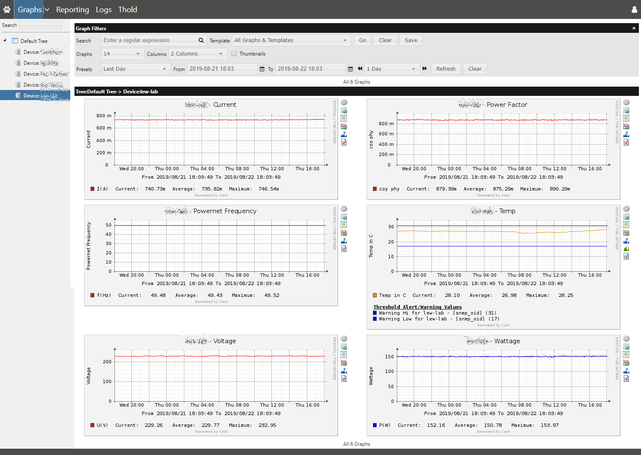Image resolution: width=641 pixels, height=455 pixels.
Task: Open the Columns dropdown
Action: coord(197,54)
